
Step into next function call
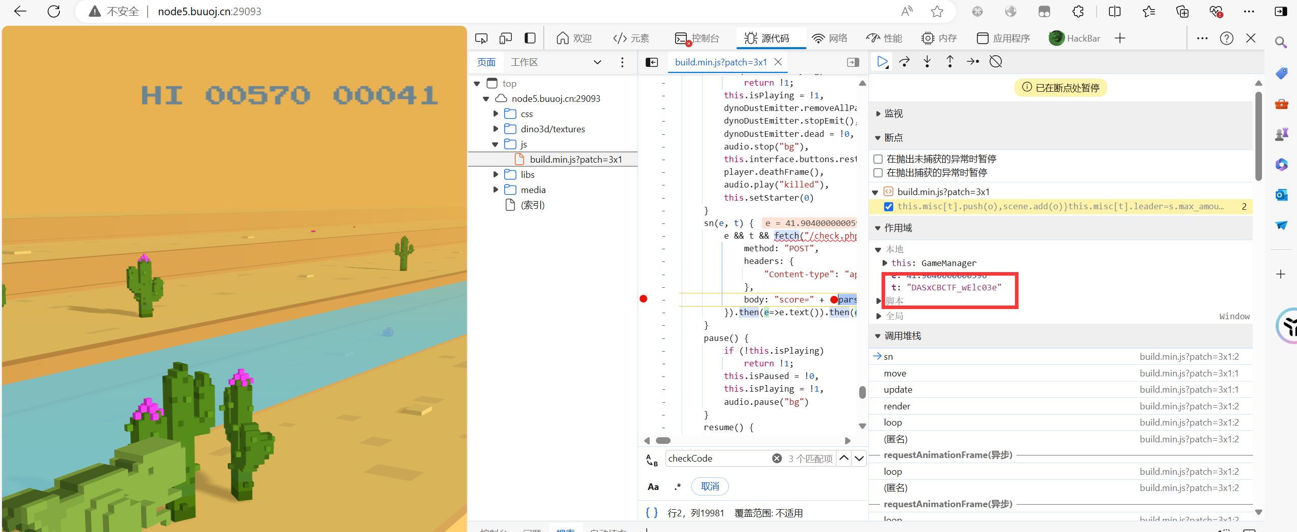coord(927,62)
